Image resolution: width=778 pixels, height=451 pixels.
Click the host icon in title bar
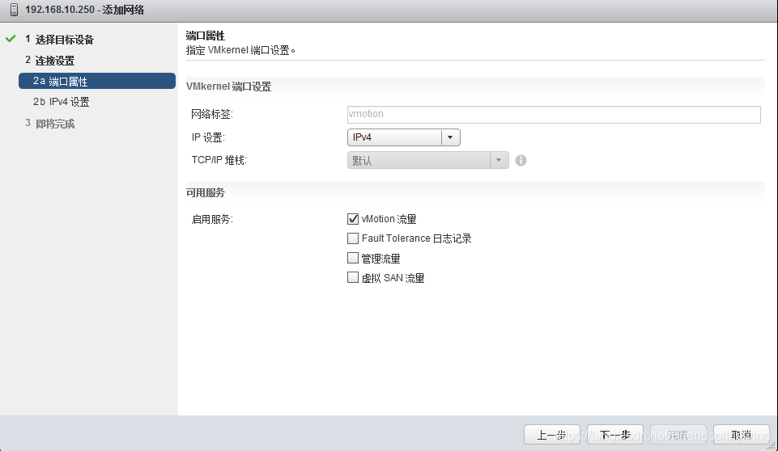click(x=14, y=10)
